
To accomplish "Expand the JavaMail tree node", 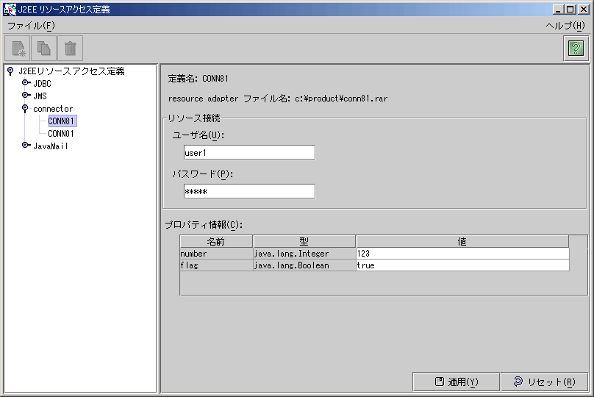I will tap(26, 145).
